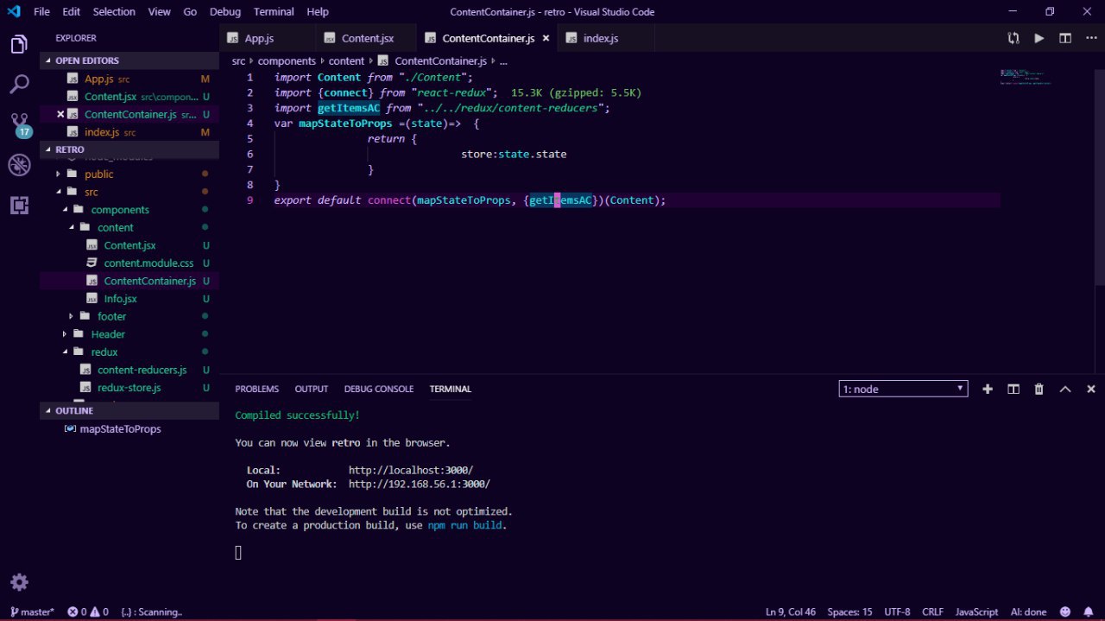This screenshot has height=621, width=1105.
Task: Split the editor to the right
Action: (1065, 38)
